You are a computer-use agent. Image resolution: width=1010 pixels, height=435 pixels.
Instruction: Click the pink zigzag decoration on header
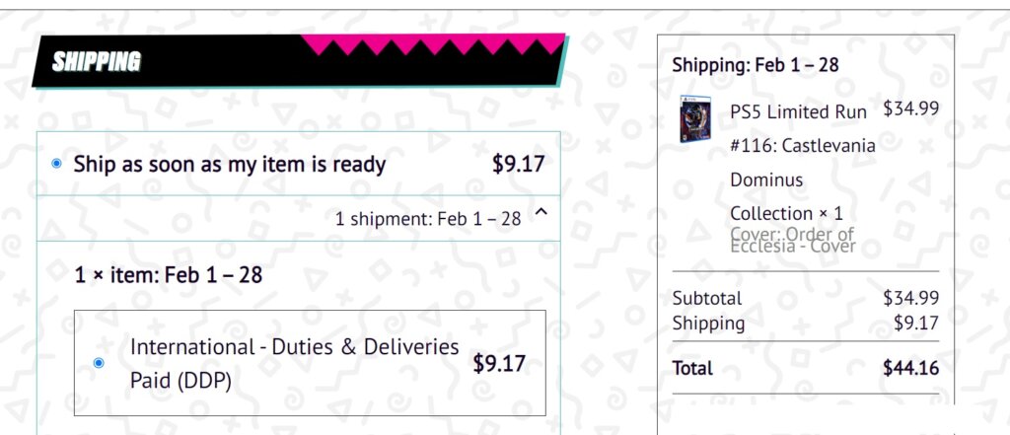coord(433,44)
